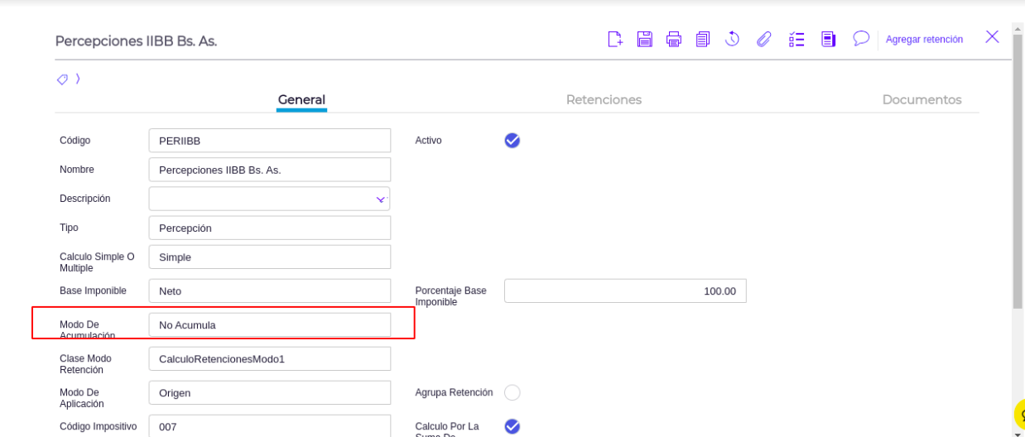Close the Percepciones IIBB form

point(992,37)
